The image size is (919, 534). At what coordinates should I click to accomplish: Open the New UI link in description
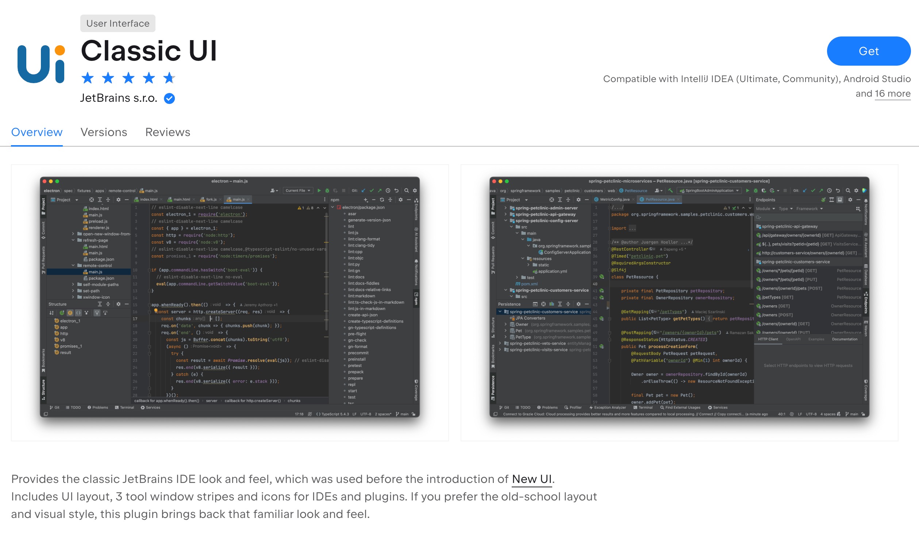point(532,479)
